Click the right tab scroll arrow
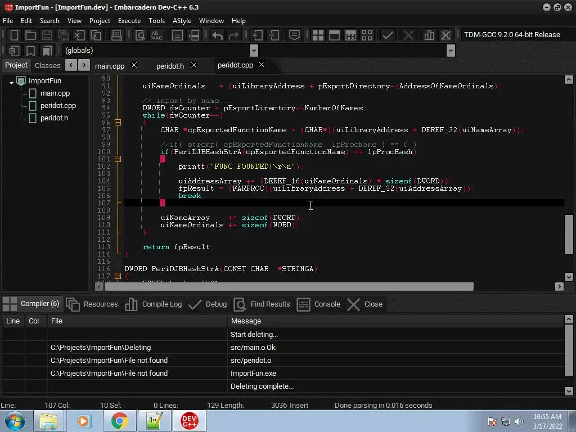The width and height of the screenshot is (576, 432). pyautogui.click(x=84, y=65)
